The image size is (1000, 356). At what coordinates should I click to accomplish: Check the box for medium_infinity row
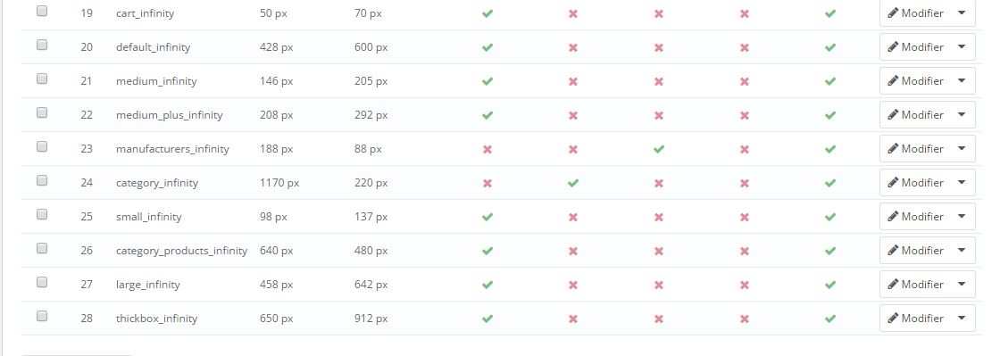[42, 79]
